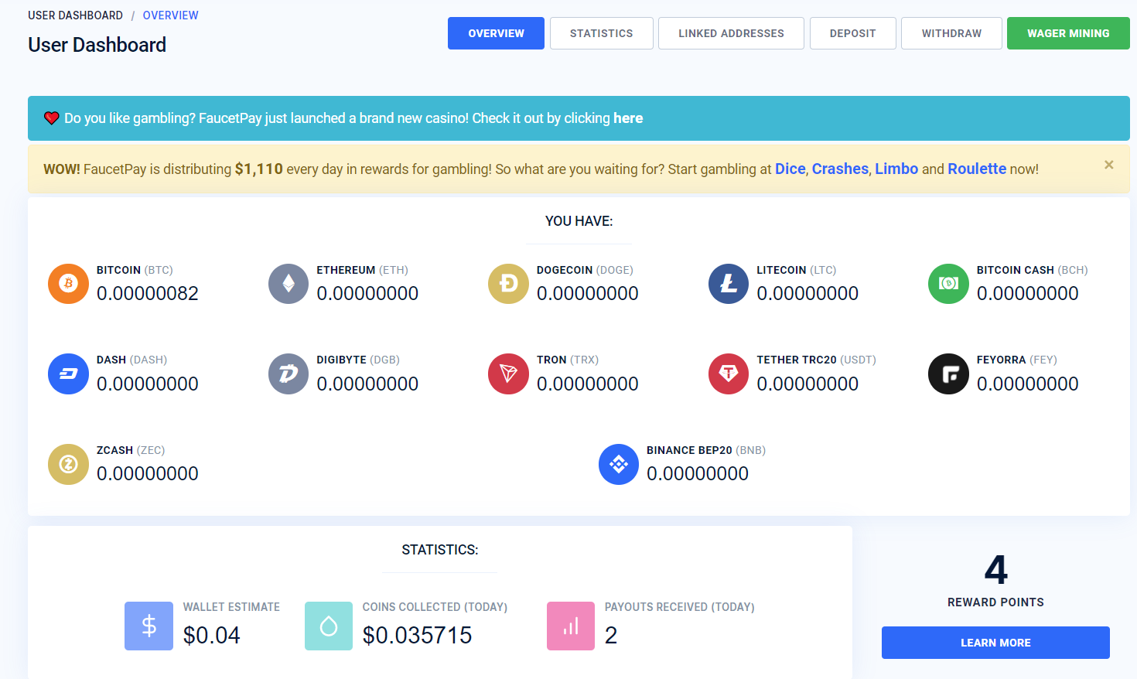Click the Zcash icon
Viewport: 1137px width, 679px height.
click(x=68, y=464)
